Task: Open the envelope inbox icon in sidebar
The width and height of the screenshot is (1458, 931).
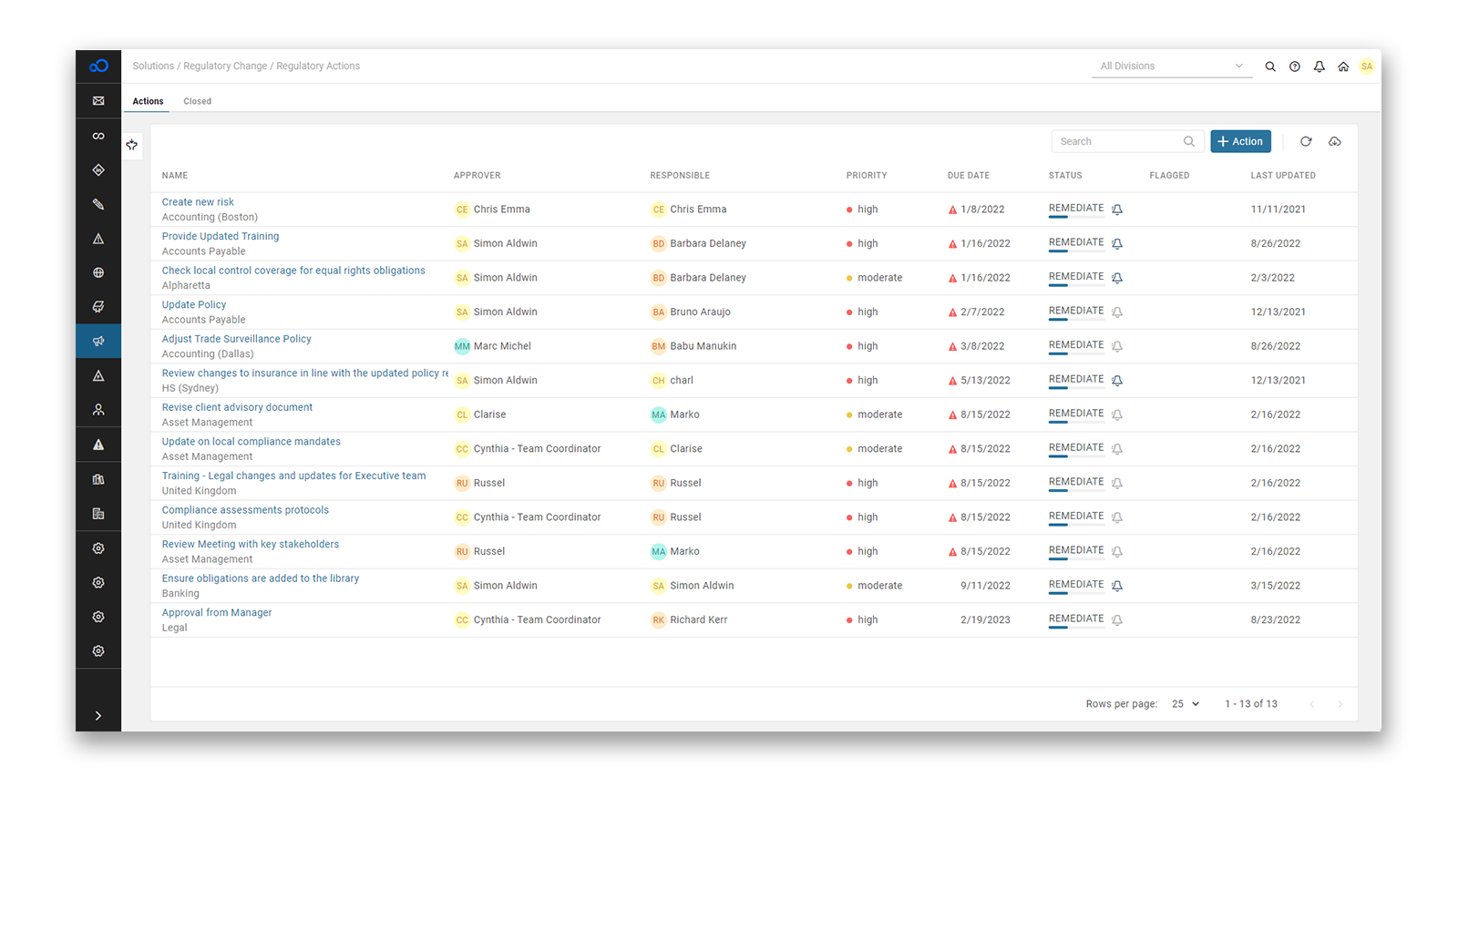Action: pyautogui.click(x=98, y=101)
